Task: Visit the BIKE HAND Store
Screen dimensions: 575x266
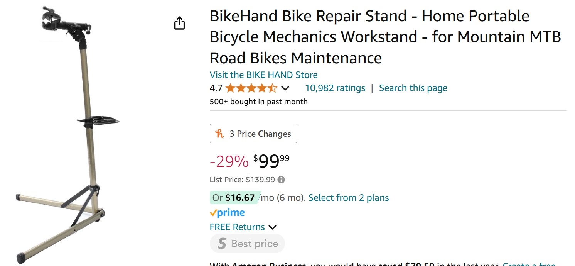Action: (263, 75)
